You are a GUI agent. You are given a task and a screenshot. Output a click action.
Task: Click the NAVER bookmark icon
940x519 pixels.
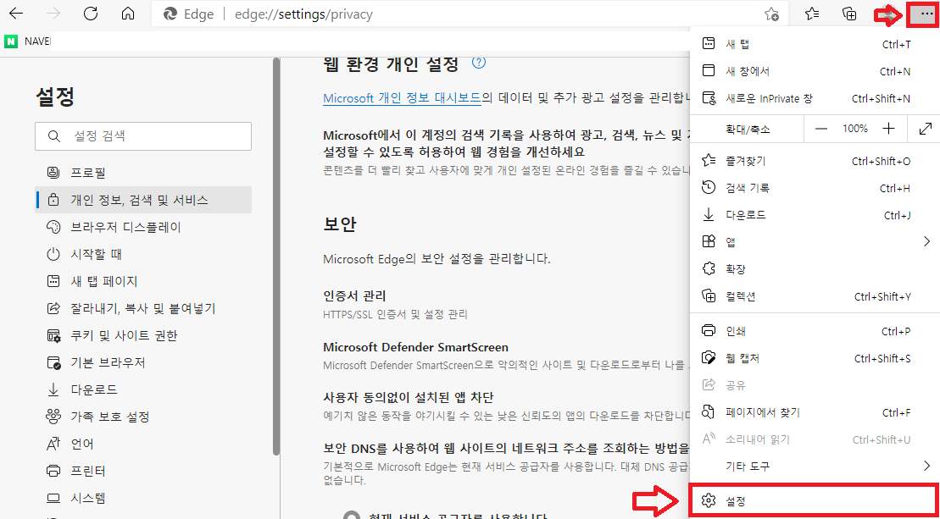[11, 41]
